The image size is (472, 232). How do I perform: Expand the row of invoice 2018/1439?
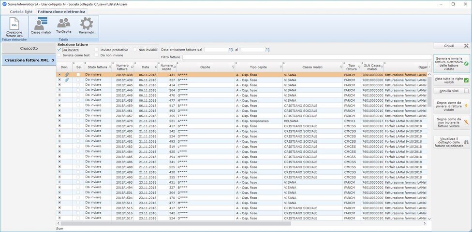59,80
